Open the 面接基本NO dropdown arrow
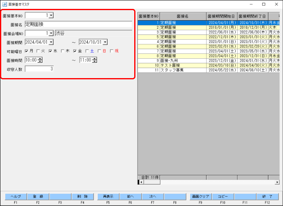This screenshot has height=206, width=283. point(51,15)
